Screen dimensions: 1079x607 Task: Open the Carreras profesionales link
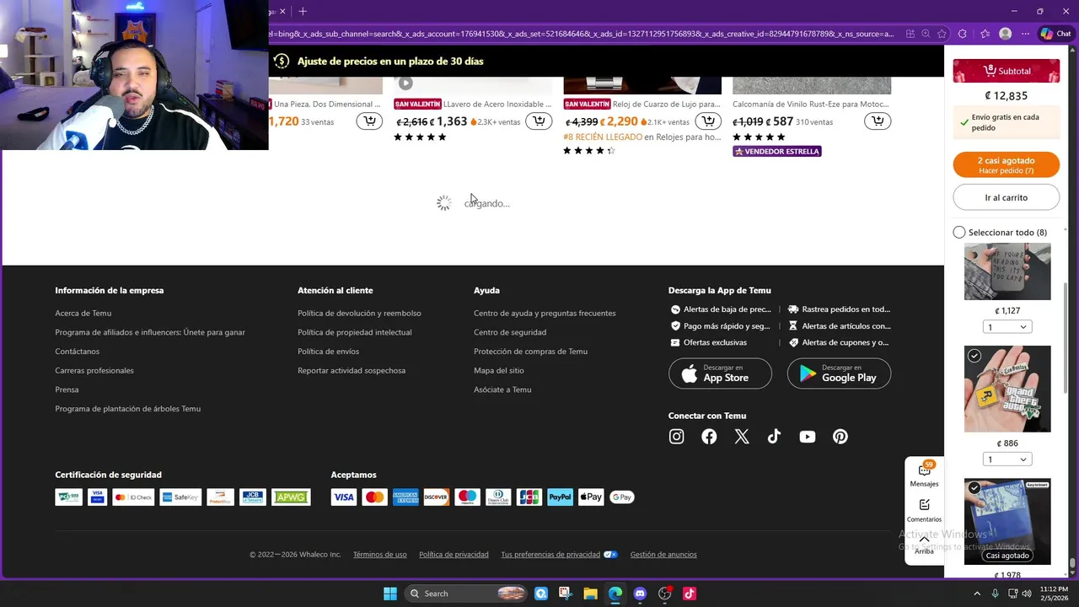pyautogui.click(x=94, y=371)
